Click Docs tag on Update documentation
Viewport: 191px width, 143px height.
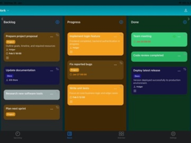click(x=10, y=76)
